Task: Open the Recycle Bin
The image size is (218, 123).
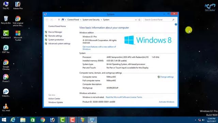Action: 6,20
